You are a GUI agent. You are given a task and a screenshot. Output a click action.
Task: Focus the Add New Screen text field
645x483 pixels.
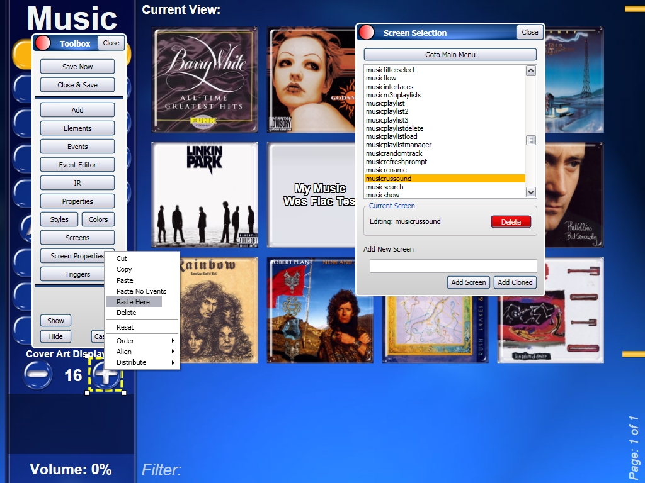click(x=453, y=266)
